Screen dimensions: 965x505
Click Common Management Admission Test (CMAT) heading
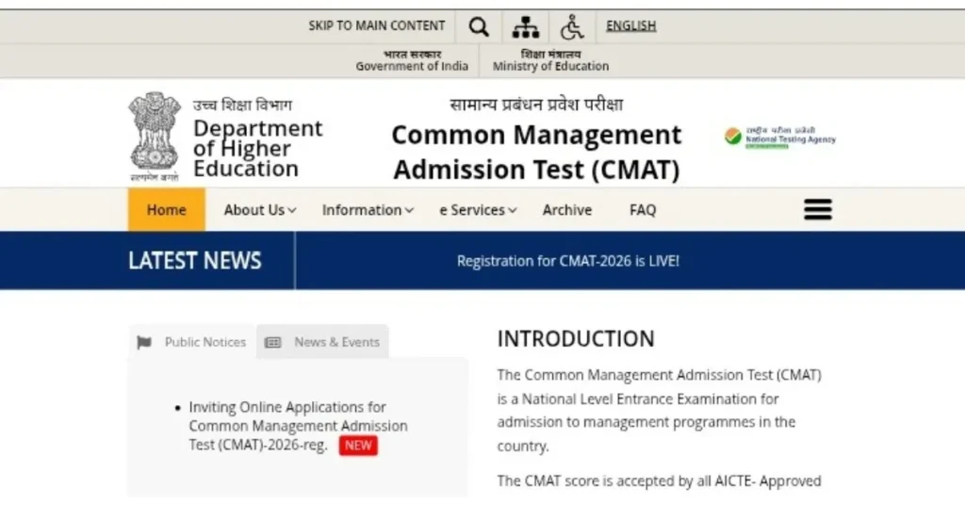tap(536, 152)
